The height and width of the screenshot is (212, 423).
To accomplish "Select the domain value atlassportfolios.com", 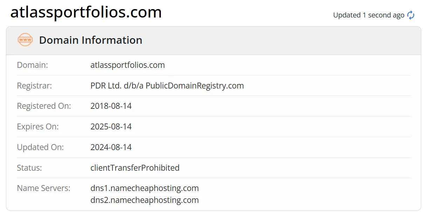I will click(x=128, y=65).
